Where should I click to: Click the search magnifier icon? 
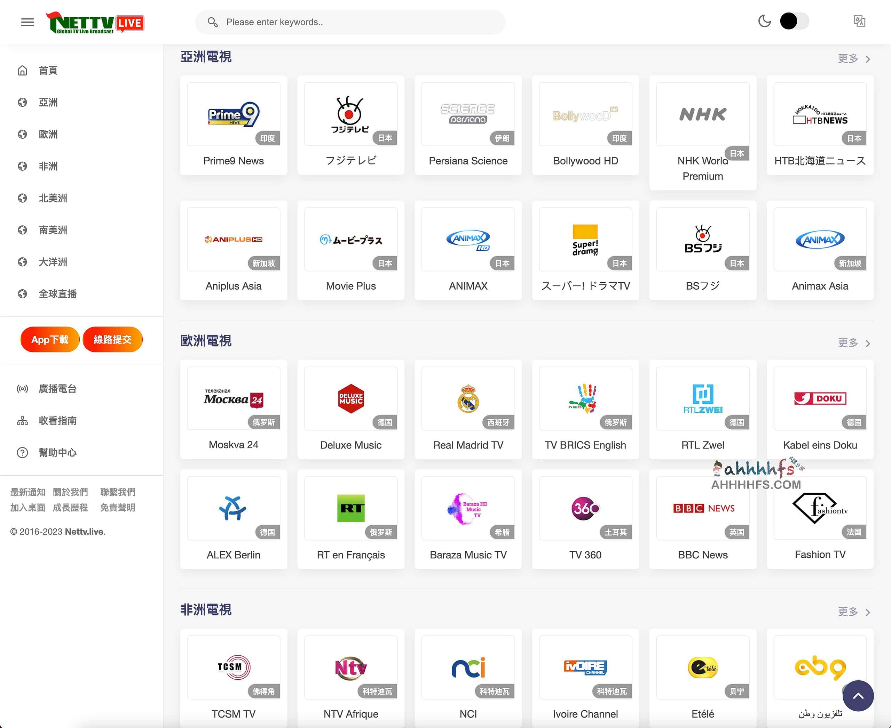pos(213,22)
